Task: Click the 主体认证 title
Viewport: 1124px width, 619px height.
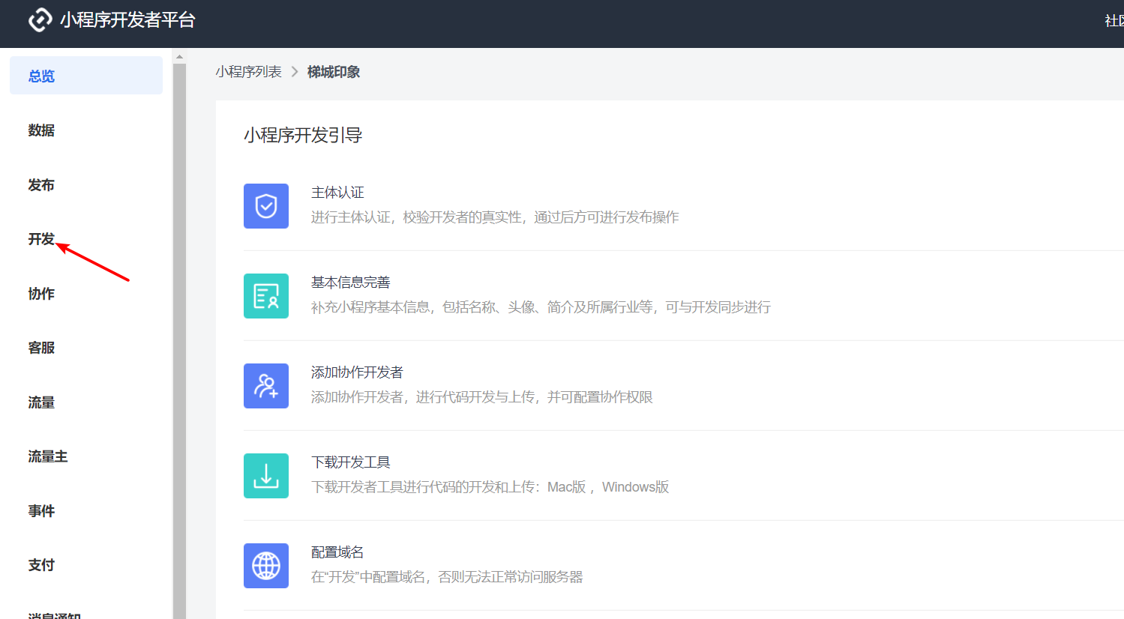Action: coord(337,193)
